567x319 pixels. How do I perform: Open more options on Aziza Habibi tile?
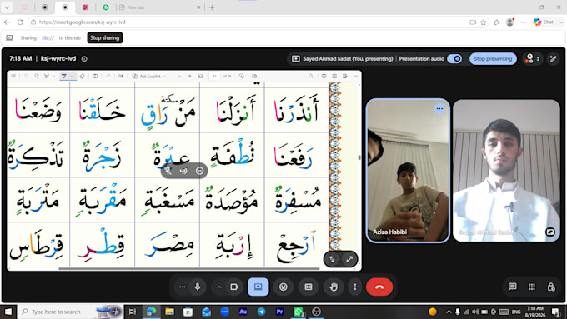coord(439,109)
